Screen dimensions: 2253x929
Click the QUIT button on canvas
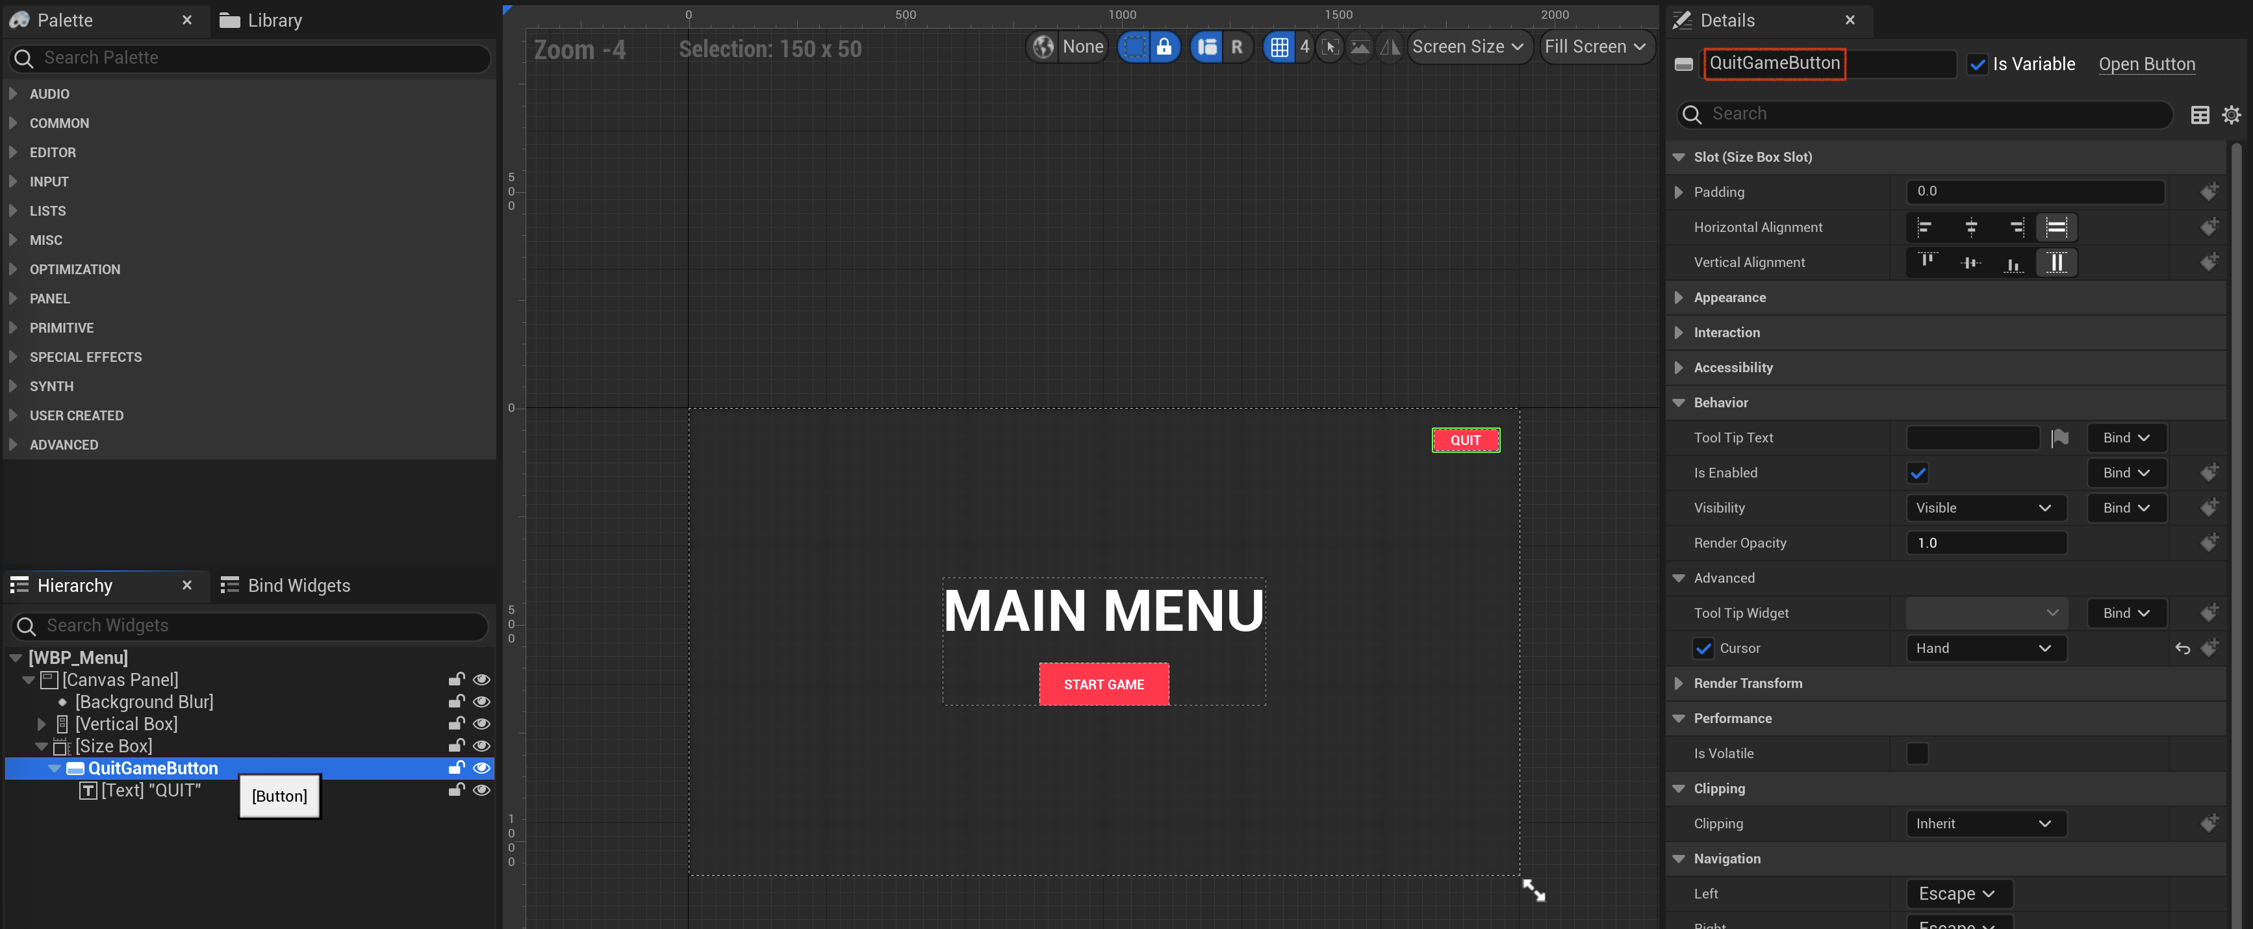tap(1465, 440)
